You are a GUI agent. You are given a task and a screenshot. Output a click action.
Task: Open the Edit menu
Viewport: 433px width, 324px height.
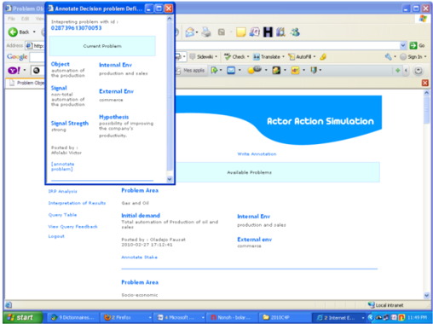tap(25, 19)
